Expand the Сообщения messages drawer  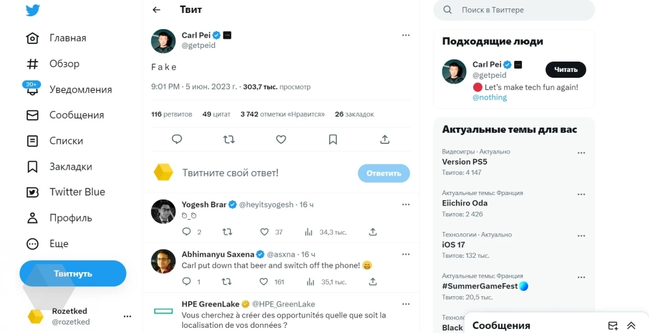coord(631,325)
